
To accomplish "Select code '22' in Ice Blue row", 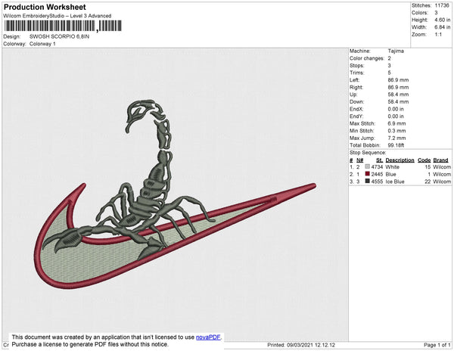I will 428,182.
